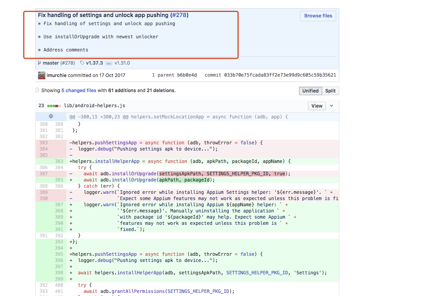This screenshot has width=423, height=296.
Task: Click new line number 385
Action: pos(59,180)
